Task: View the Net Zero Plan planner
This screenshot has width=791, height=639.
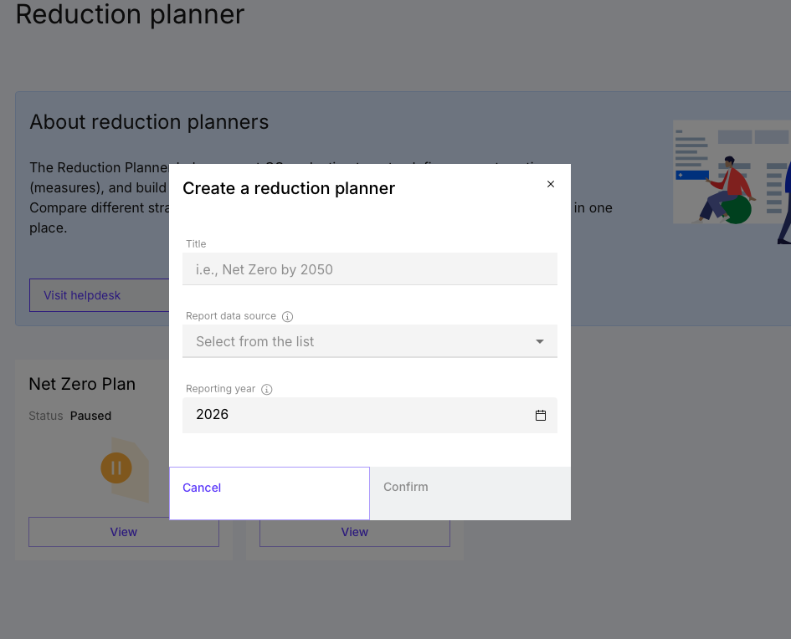Action: point(124,532)
